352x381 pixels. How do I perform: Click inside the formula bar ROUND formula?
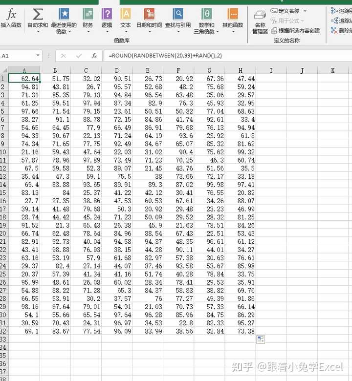pyautogui.click(x=165, y=56)
